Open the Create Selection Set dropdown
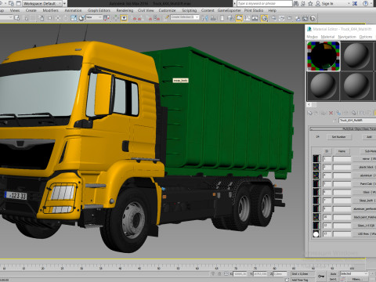This screenshot has width=376, height=282. (x=185, y=17)
